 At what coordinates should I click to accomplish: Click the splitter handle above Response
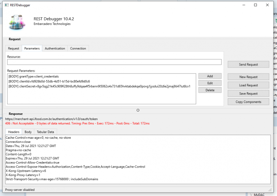tap(138, 110)
